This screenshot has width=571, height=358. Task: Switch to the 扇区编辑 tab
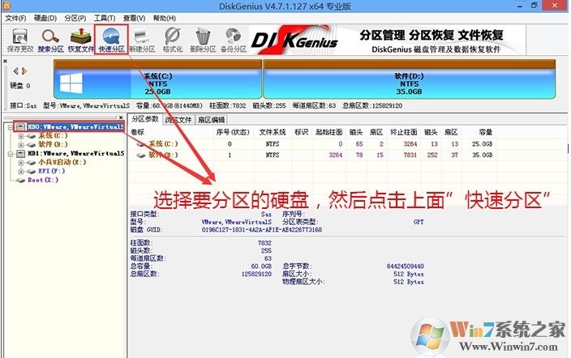211,120
